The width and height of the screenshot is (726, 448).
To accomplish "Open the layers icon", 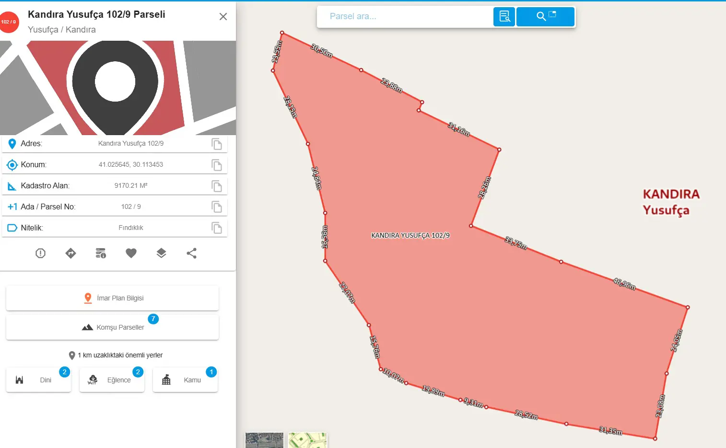I will (162, 253).
